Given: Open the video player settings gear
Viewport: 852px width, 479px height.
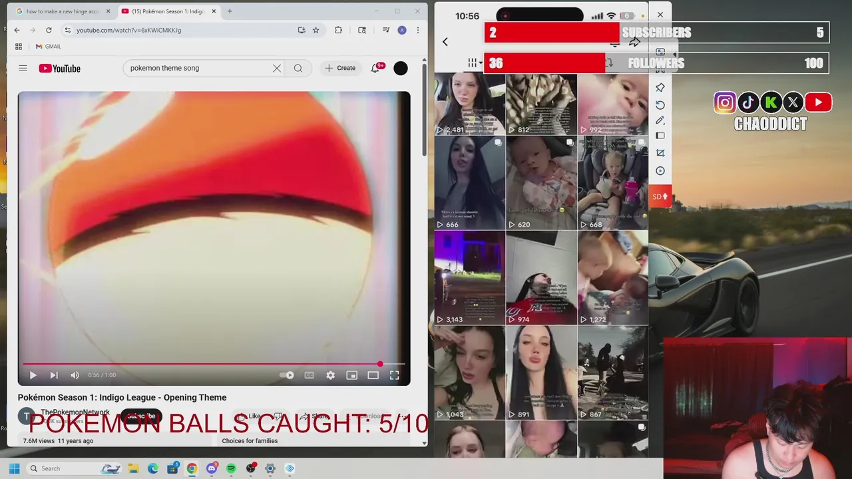Looking at the screenshot, I should click(x=330, y=375).
